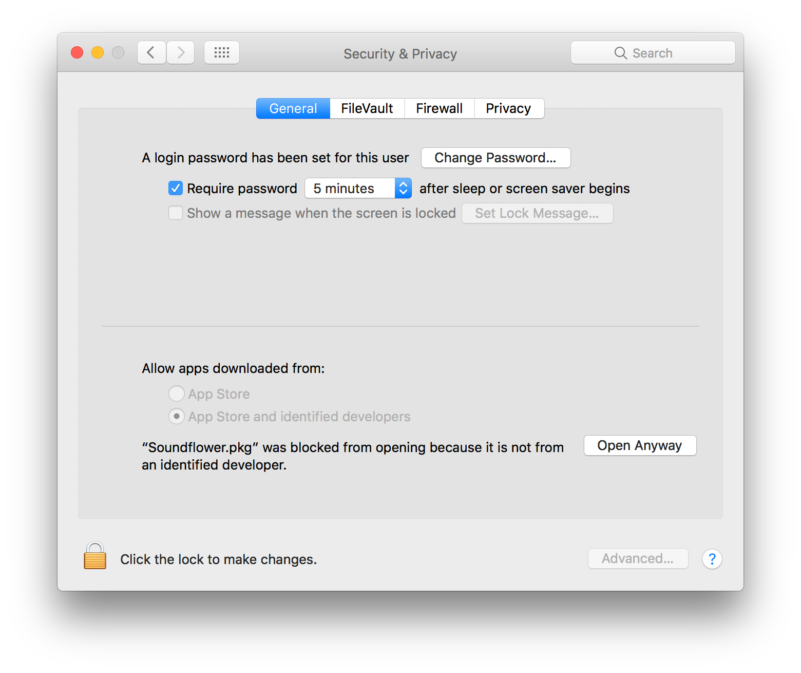This screenshot has height=673, width=801.
Task: Click "after sleep or screen saver begins" text
Action: point(524,189)
